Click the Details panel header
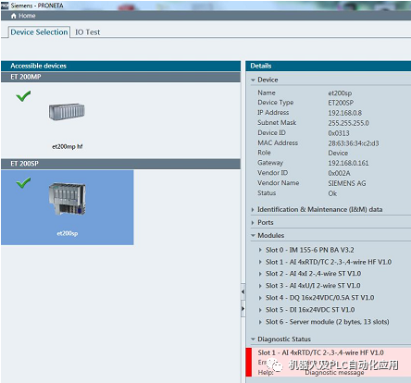411x383 pixels. pyautogui.click(x=329, y=66)
